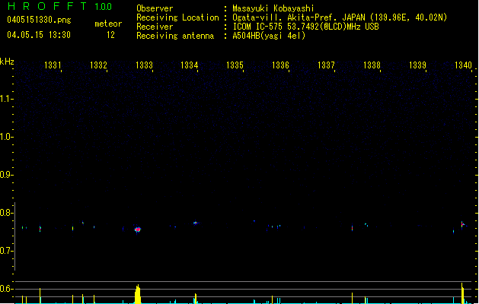Click the meteor count value 12
The height and width of the screenshot is (304, 479).
[110, 35]
